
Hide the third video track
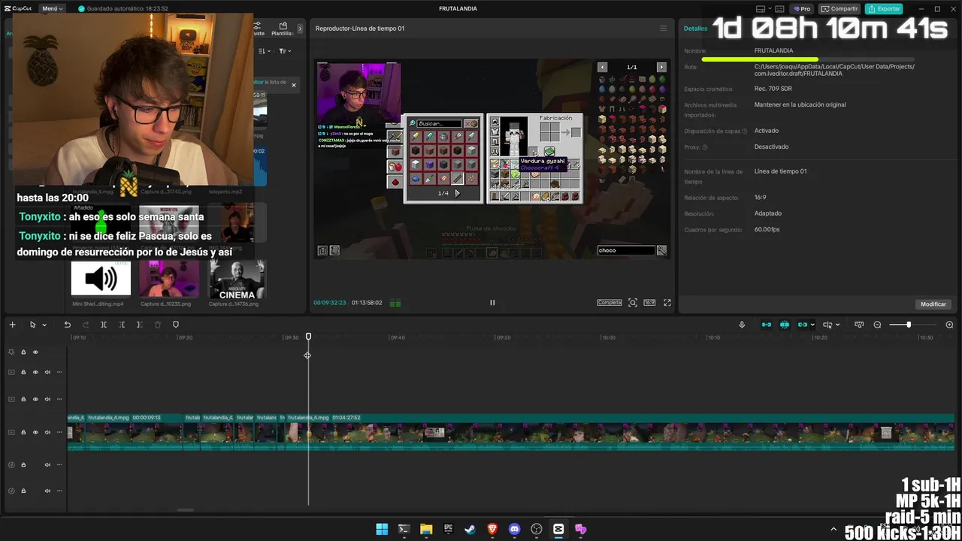[35, 399]
